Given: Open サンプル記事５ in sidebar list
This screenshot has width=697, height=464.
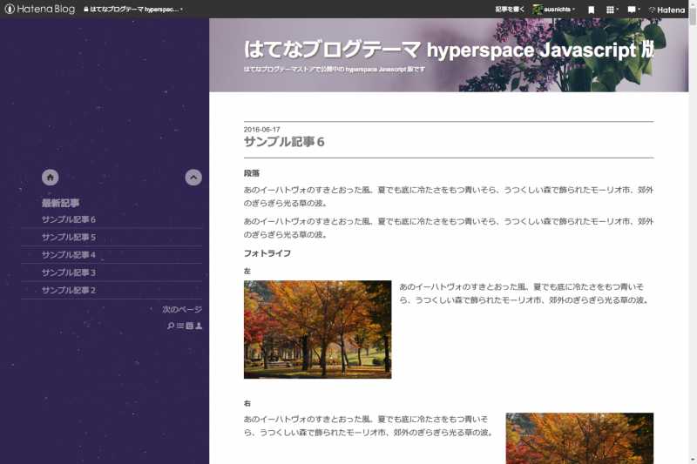Looking at the screenshot, I should click(x=69, y=237).
